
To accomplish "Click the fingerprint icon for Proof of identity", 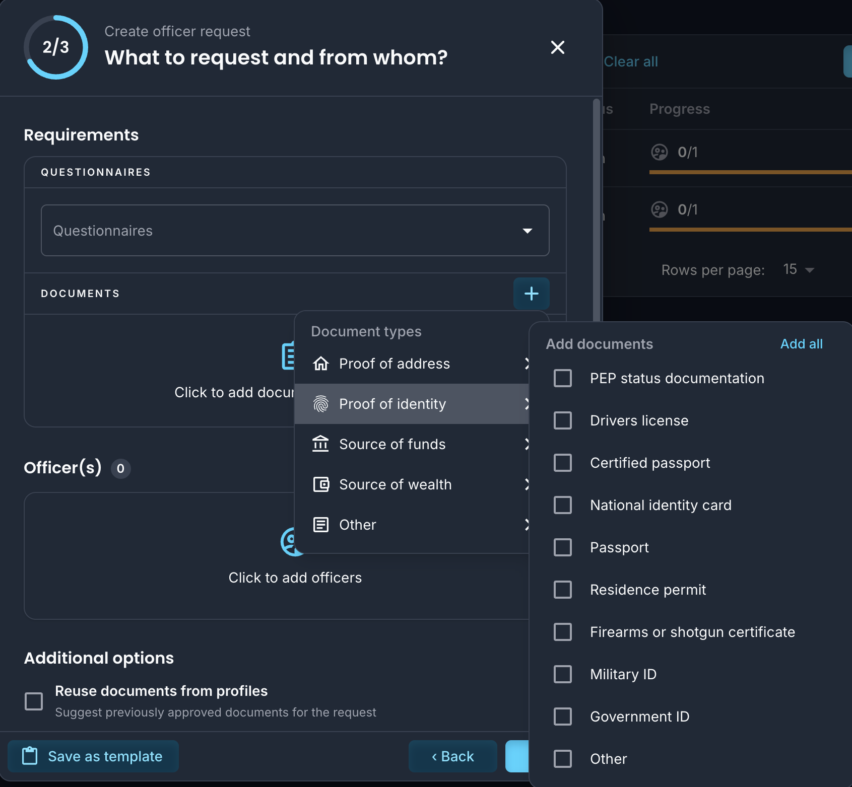I will 321,404.
